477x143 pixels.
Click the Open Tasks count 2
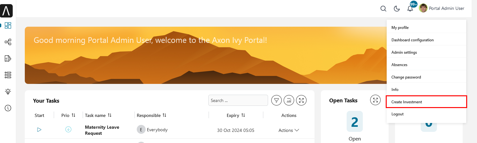pyautogui.click(x=355, y=122)
